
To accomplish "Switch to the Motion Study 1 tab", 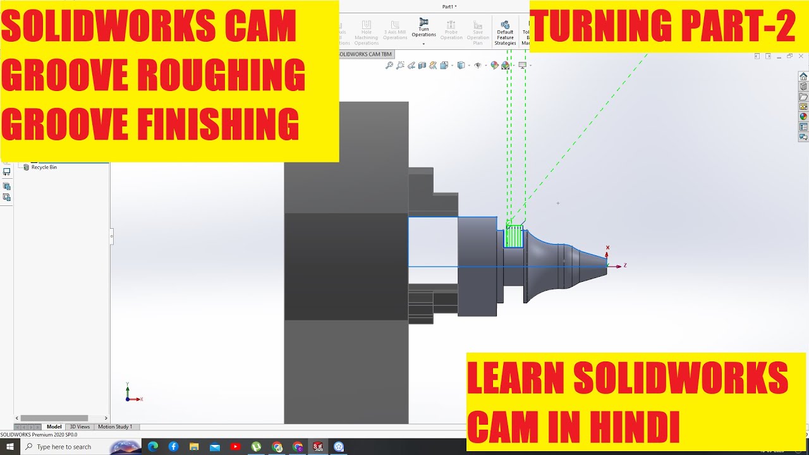I will (x=115, y=427).
